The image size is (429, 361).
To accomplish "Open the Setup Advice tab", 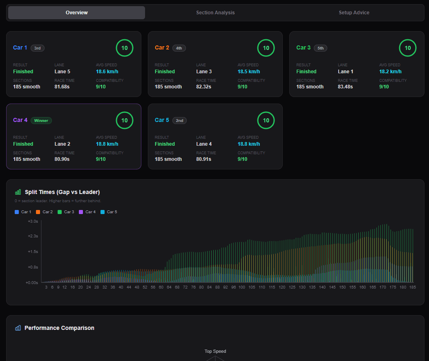I will (354, 13).
